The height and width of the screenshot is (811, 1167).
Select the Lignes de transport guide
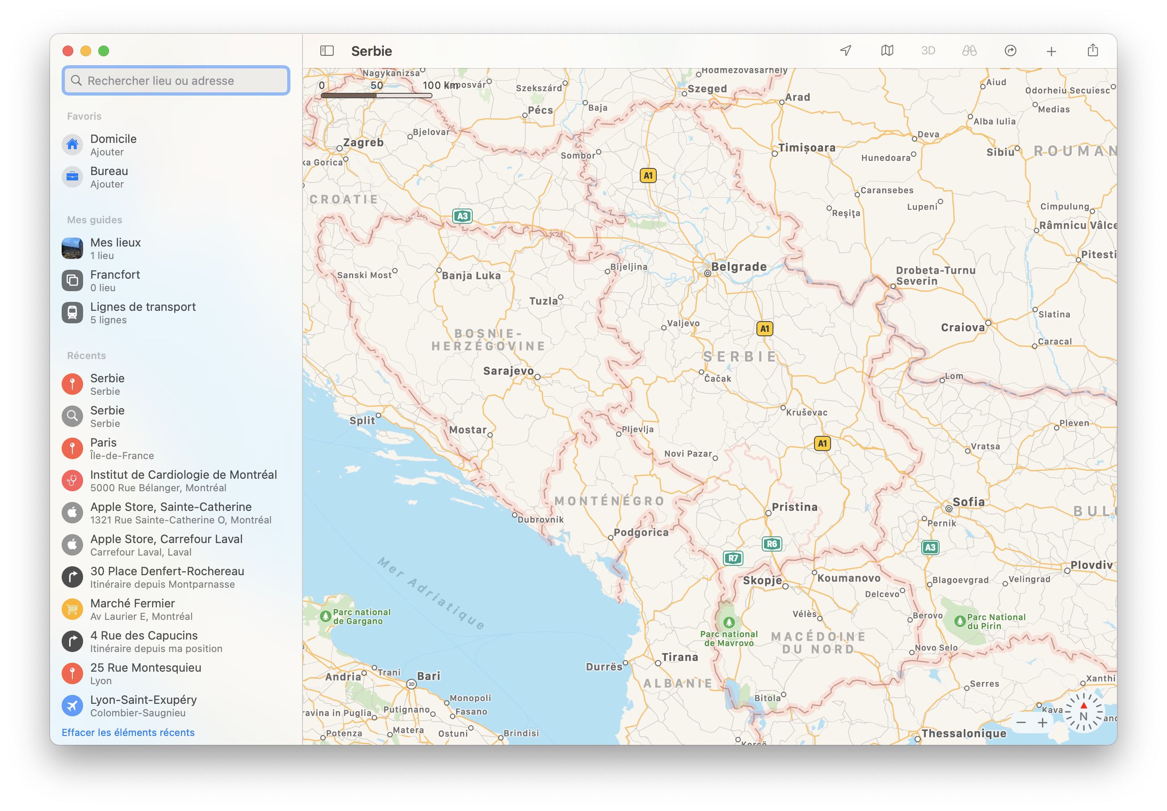click(143, 313)
